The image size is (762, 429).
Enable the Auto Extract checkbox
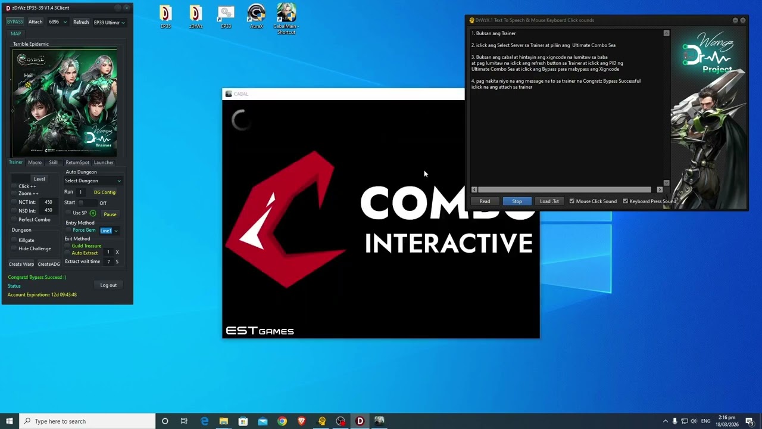click(67, 253)
